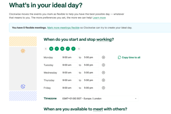Open Friday end time selector
The height and width of the screenshot is (114, 171).
[x=91, y=88]
